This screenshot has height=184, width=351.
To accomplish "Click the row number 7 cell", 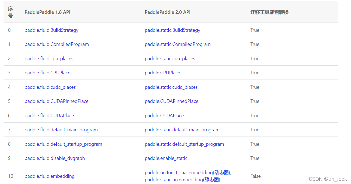I will click(9, 130).
